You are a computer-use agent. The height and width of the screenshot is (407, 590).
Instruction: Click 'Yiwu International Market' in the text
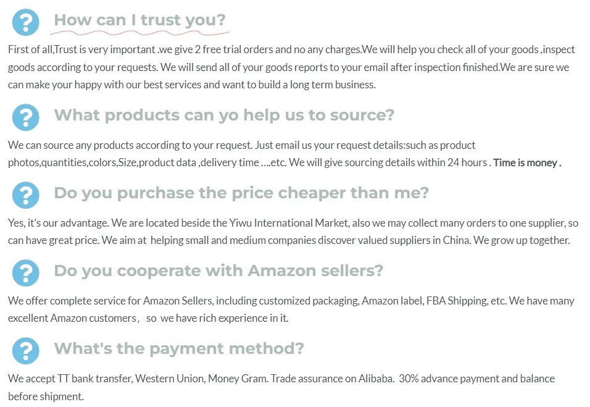point(289,223)
